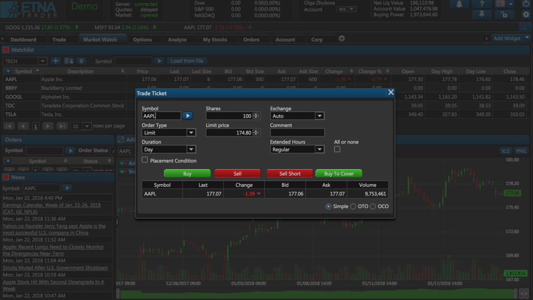Open the language flag selector

[x=504, y=4]
